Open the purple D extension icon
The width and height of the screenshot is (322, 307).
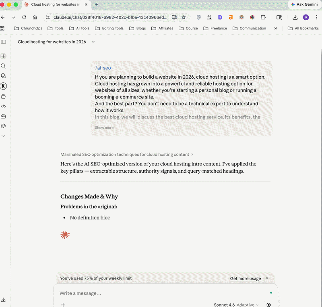220,17
